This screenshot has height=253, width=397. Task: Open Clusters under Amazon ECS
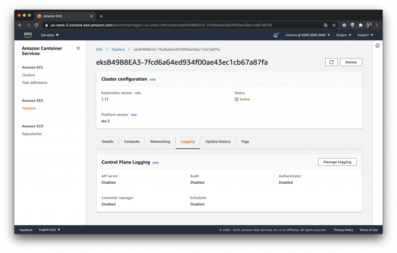28,75
